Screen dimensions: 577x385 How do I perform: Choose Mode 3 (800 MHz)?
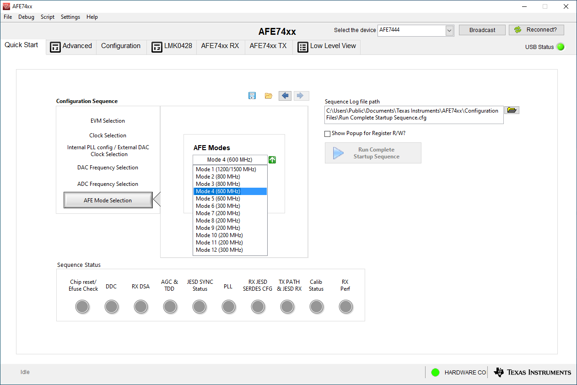[x=230, y=184]
